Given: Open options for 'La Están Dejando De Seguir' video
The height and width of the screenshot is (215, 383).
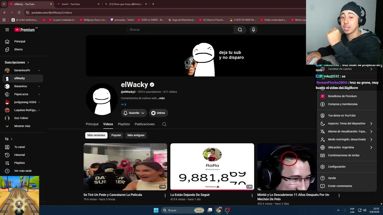Looking at the screenshot, I should tap(252, 195).
